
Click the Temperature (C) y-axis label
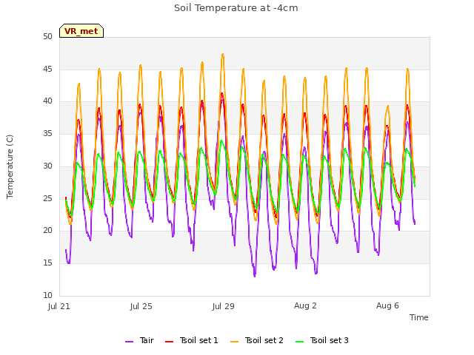(x=10, y=166)
